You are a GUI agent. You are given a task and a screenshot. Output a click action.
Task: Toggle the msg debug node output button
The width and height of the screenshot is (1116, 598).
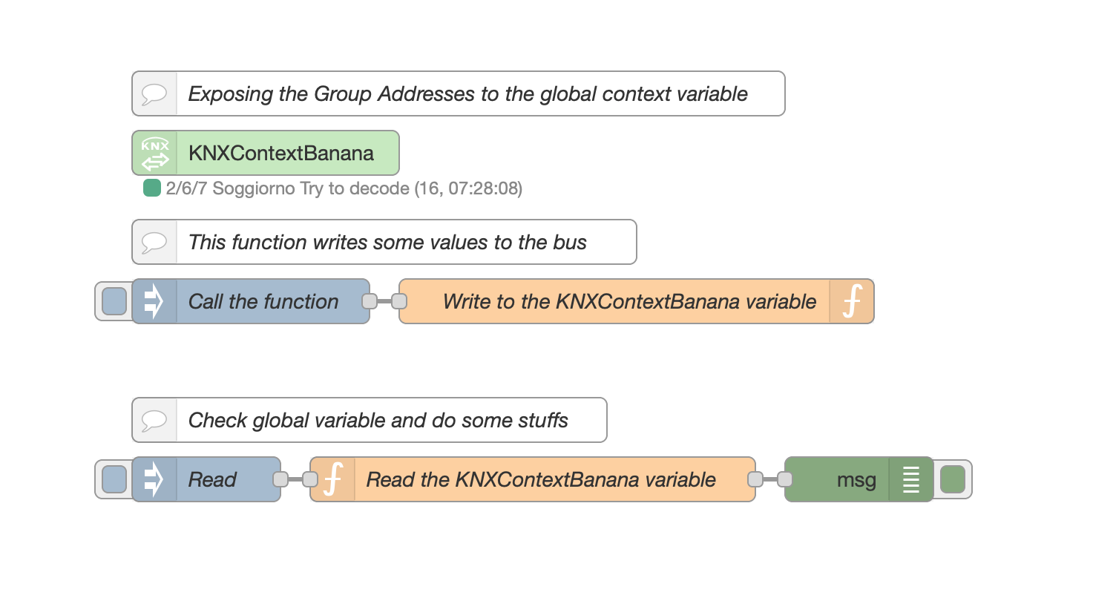pyautogui.click(x=952, y=479)
